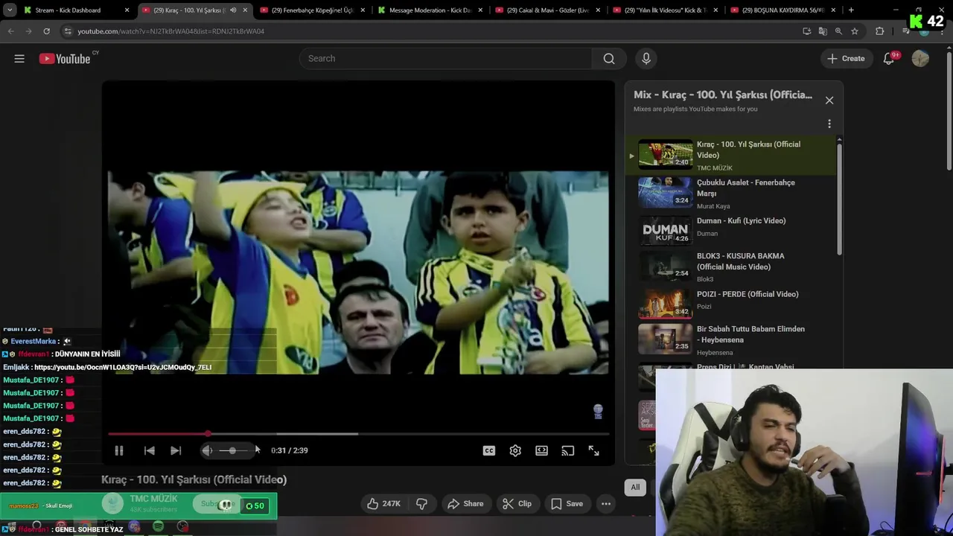Click the URL address bar

[432, 31]
